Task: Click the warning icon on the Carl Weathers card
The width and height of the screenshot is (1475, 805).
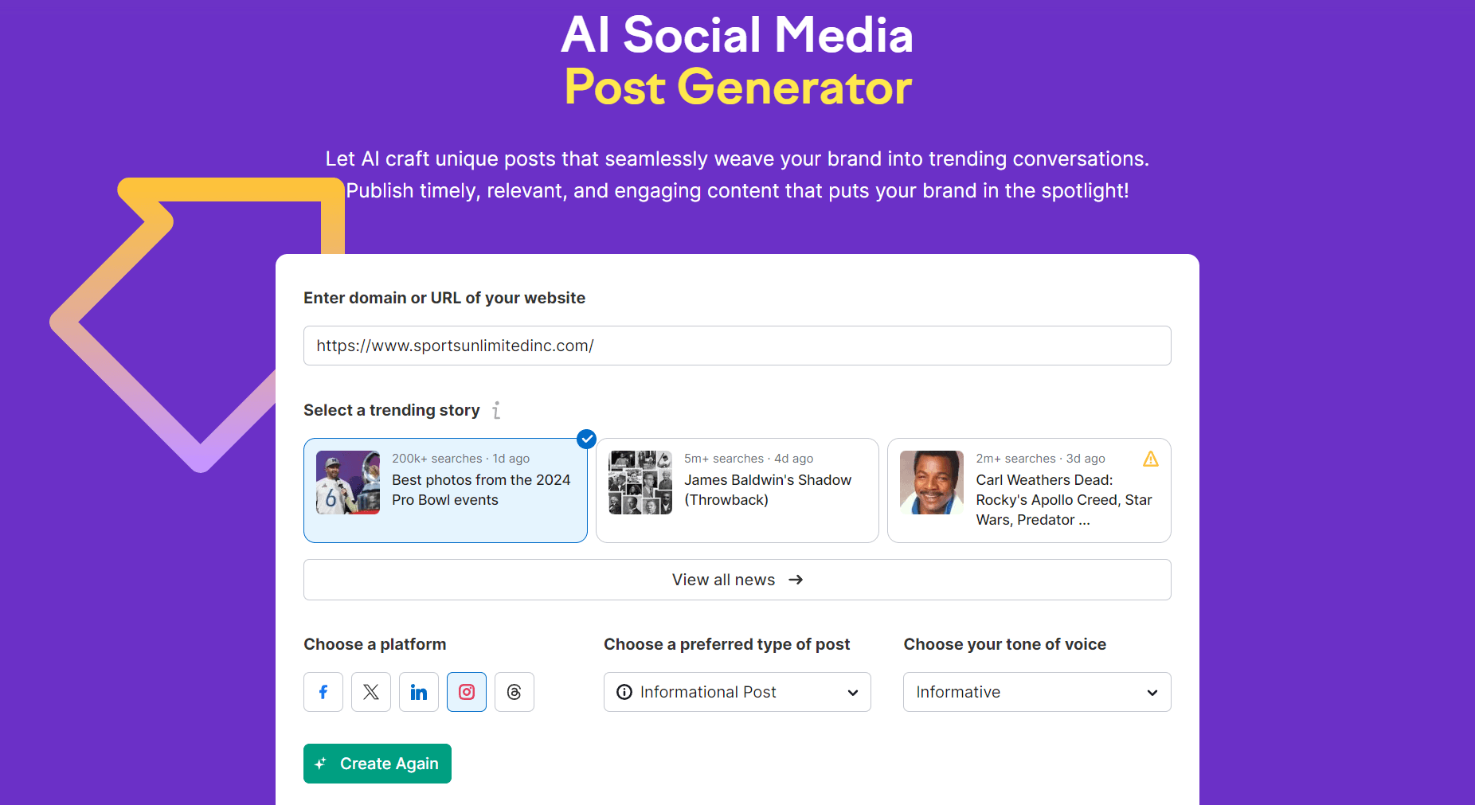Action: point(1150,459)
